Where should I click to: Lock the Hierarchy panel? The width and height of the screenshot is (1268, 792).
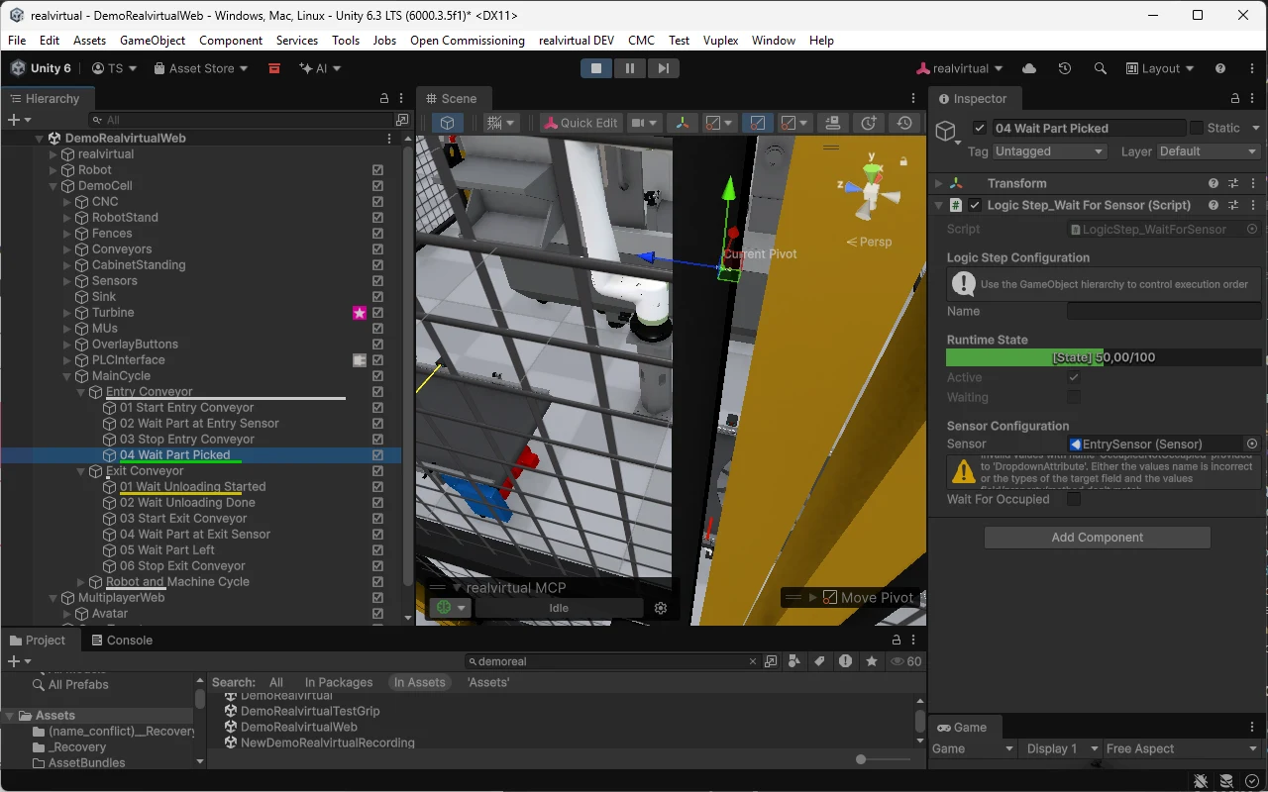pyautogui.click(x=384, y=99)
